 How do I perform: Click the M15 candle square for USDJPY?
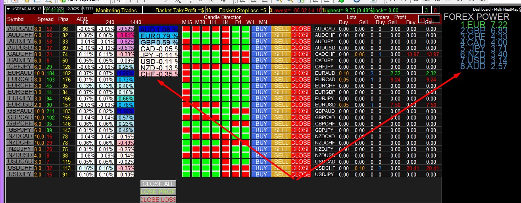[x=186, y=175]
